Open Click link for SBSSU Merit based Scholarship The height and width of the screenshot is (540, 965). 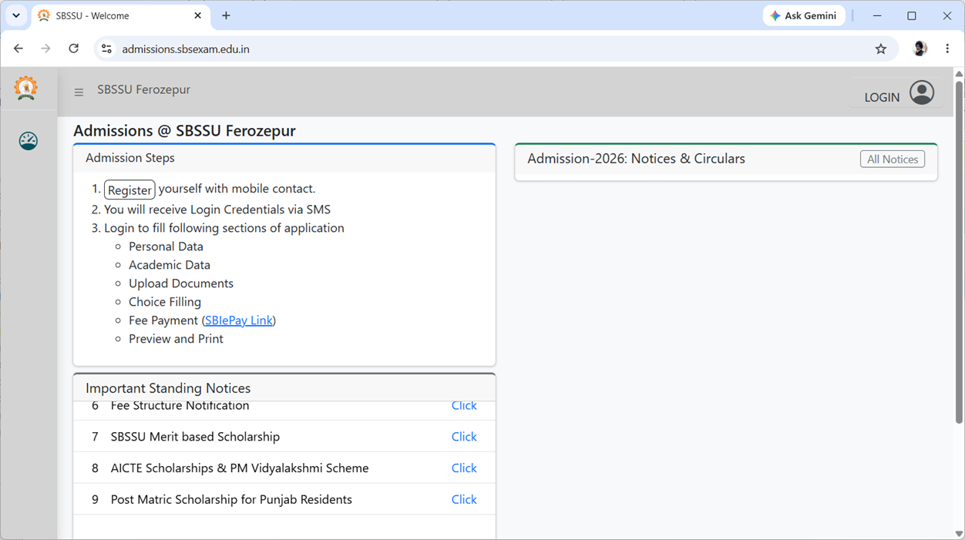tap(464, 437)
